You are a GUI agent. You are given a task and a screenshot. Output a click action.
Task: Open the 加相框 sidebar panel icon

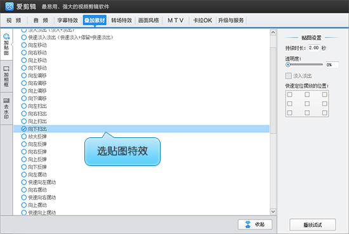(6, 69)
